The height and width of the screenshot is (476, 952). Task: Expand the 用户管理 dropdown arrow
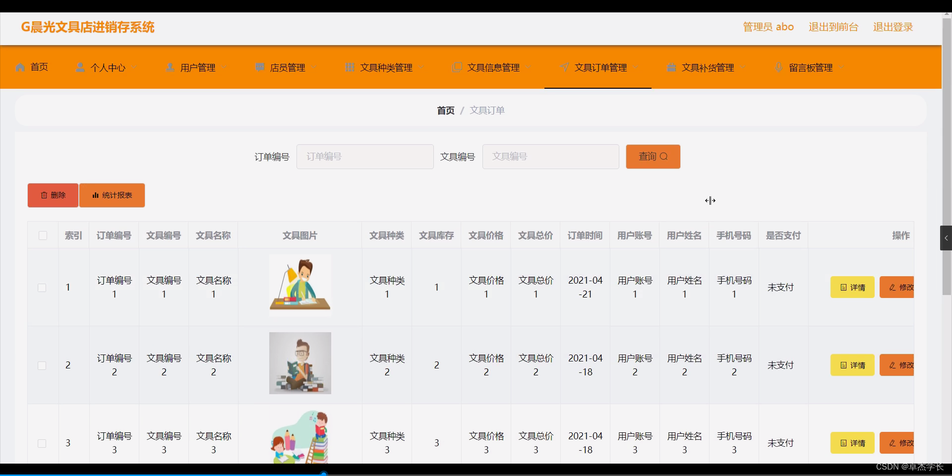[224, 68]
